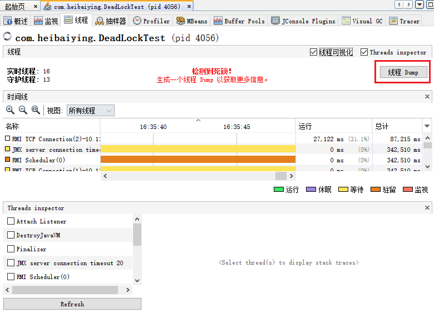Open the column selector dropdown beside 总计
Image resolution: width=434 pixels, height=313 pixels.
[x=427, y=126]
